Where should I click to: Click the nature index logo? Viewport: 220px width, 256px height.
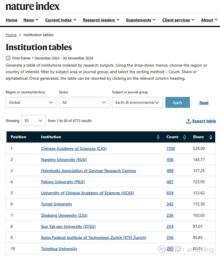coord(33,6)
